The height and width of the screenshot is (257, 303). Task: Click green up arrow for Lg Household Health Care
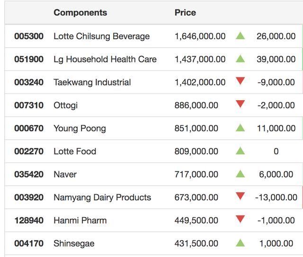[x=241, y=59]
